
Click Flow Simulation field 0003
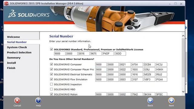click(125, 79)
